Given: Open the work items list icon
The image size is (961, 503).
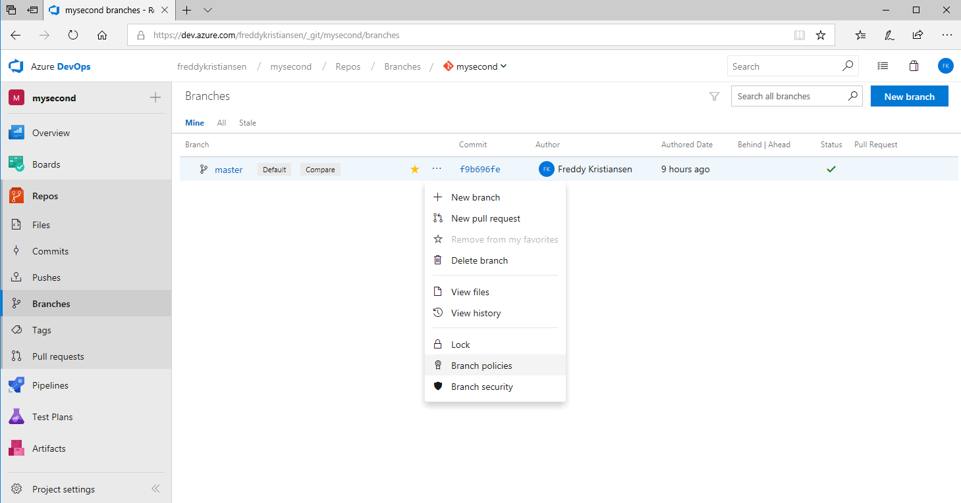Looking at the screenshot, I should (x=883, y=66).
